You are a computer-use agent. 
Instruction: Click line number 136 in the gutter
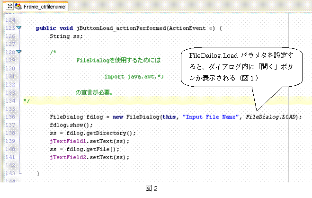[9, 117]
